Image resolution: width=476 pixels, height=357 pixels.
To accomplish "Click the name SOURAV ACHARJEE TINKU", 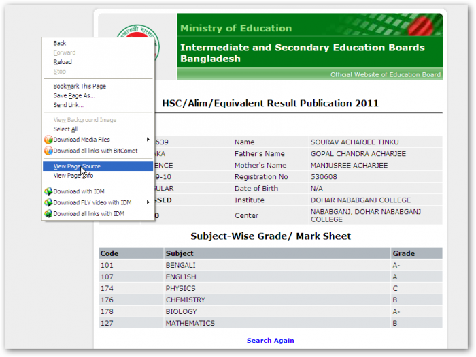I will click(x=354, y=142).
